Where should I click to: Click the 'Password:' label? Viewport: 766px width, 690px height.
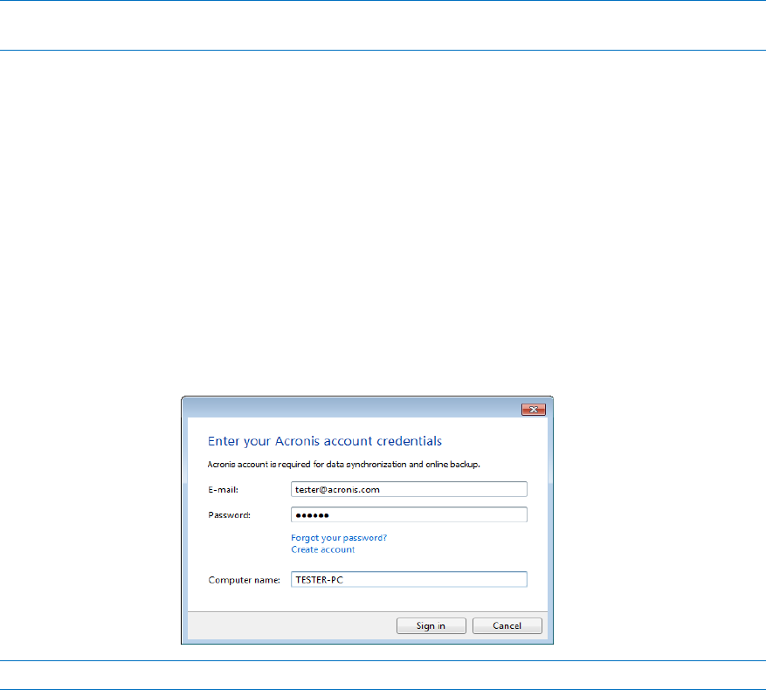point(229,515)
